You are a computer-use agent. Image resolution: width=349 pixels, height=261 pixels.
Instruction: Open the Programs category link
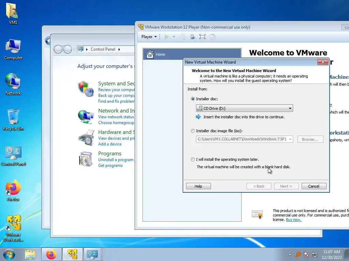point(110,154)
